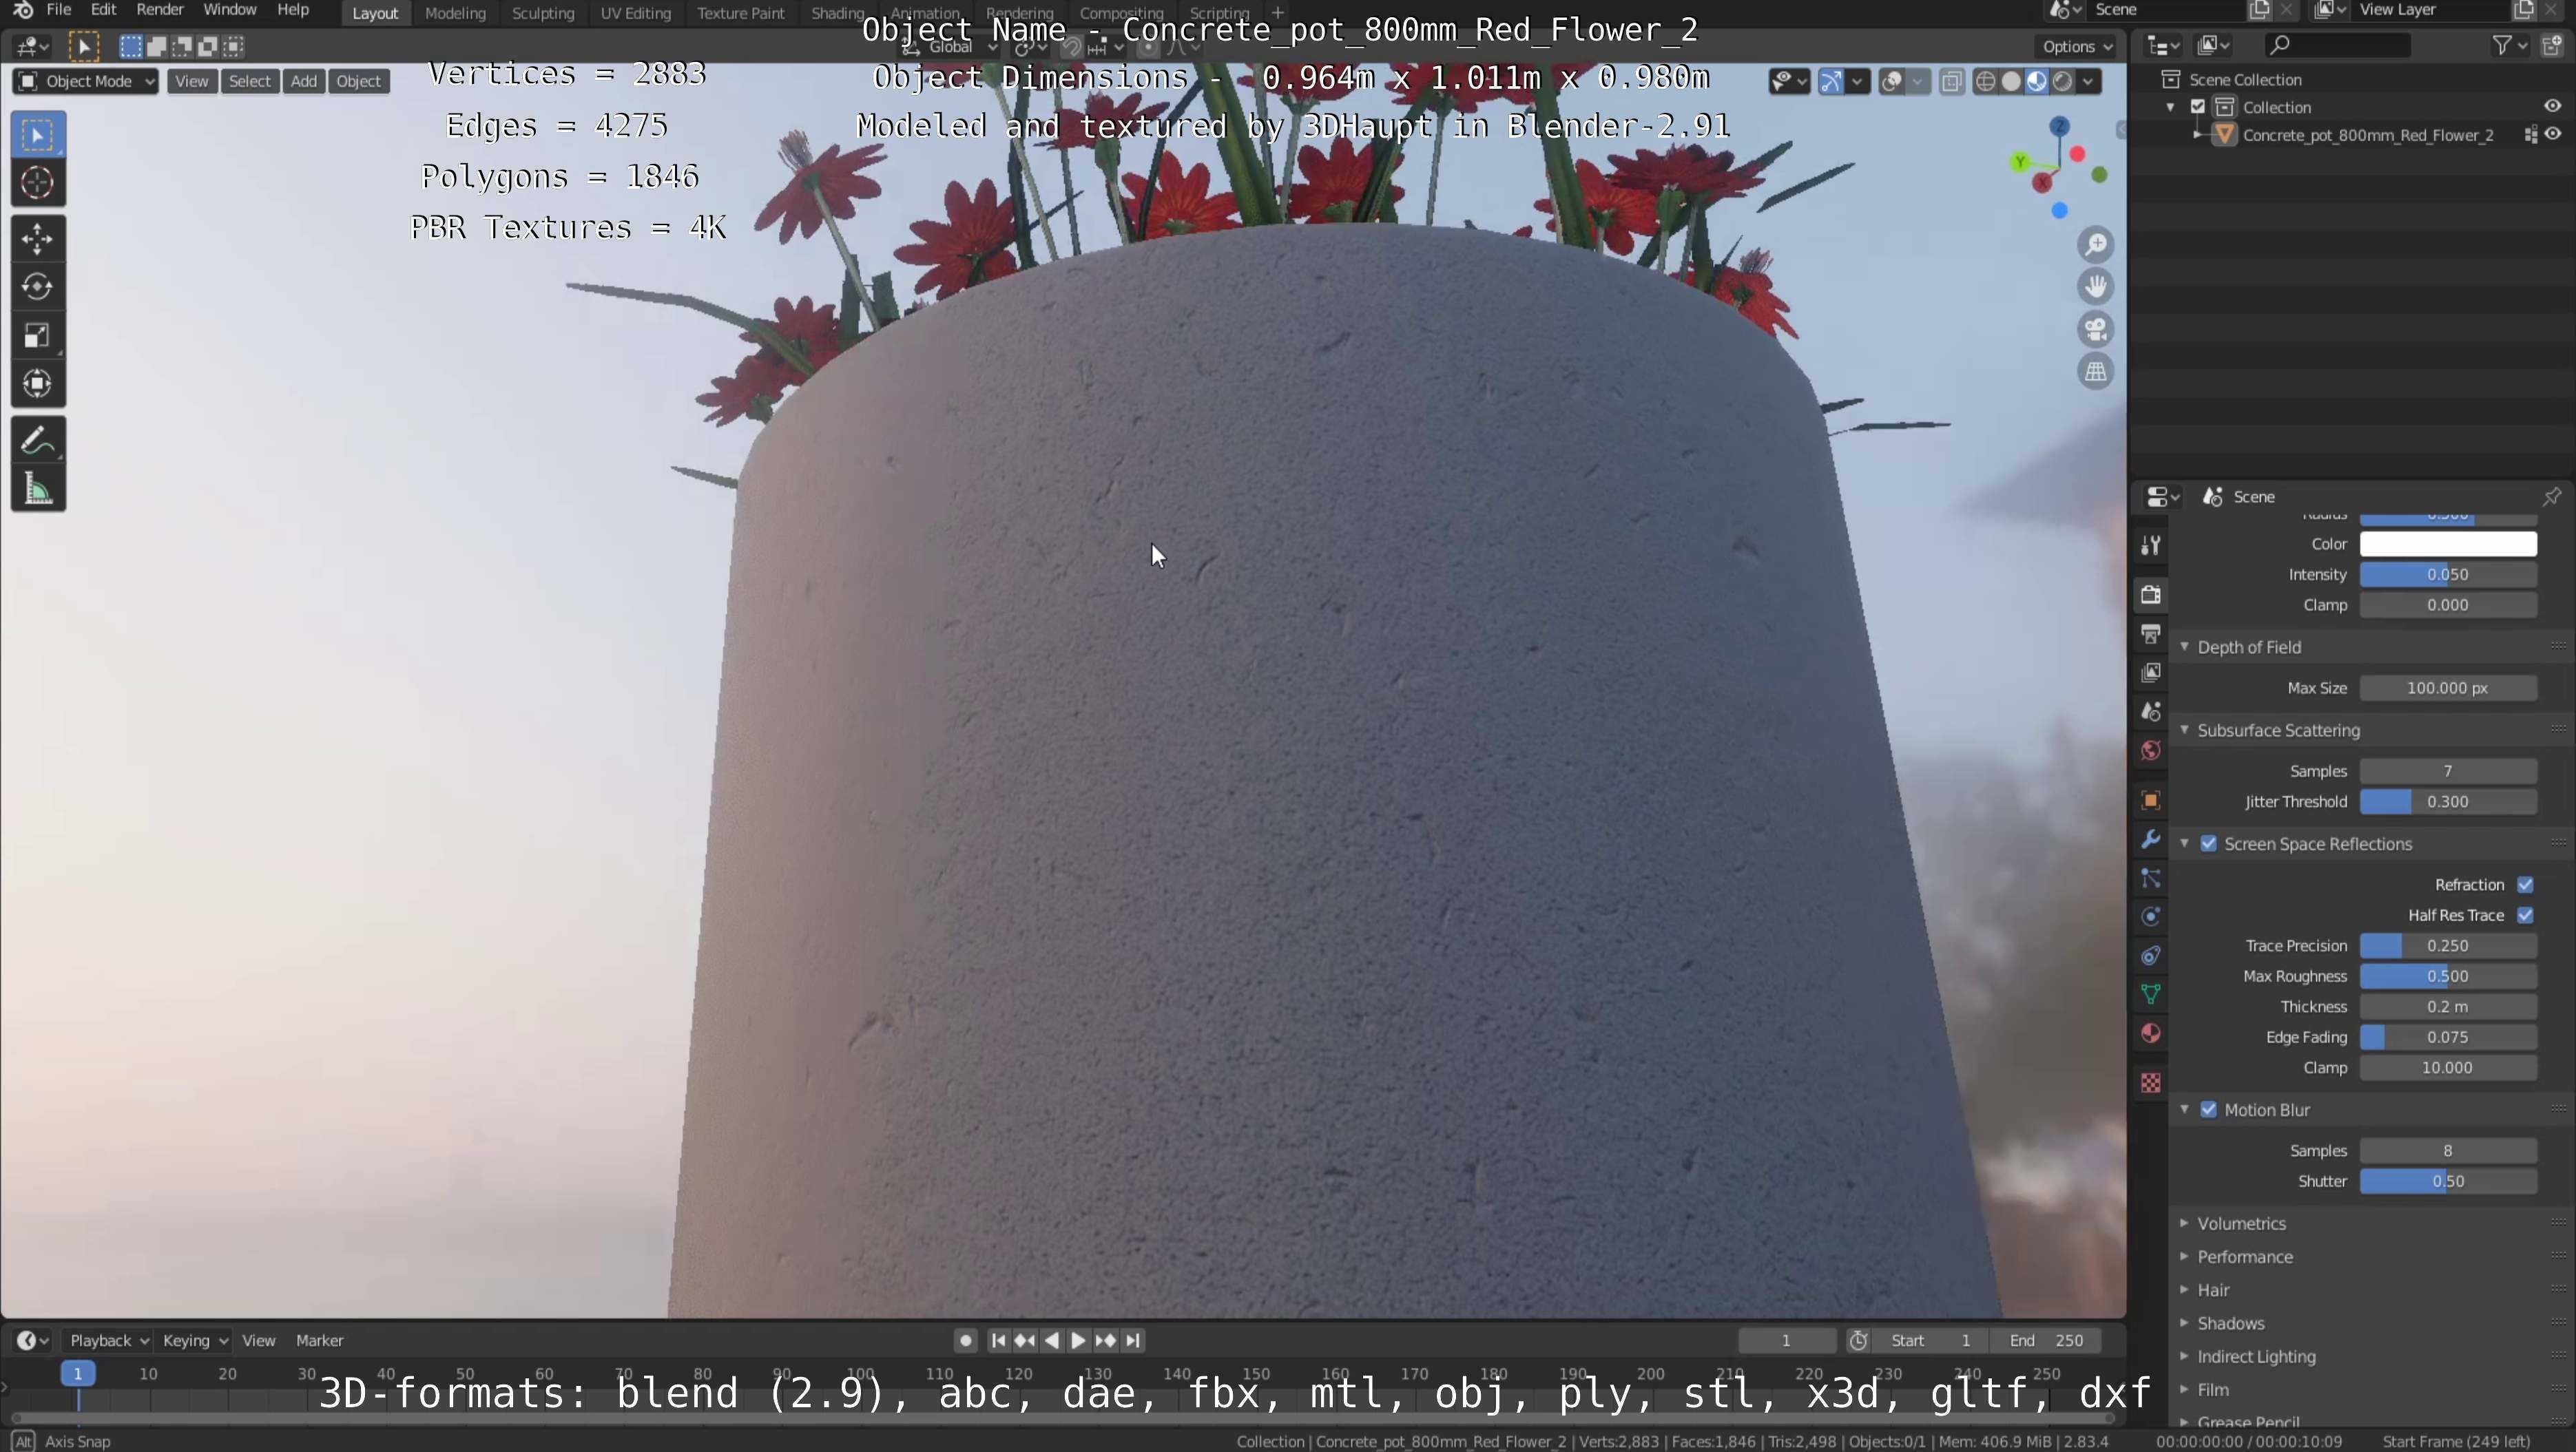Image resolution: width=2576 pixels, height=1452 pixels.
Task: Open the Object Mode dropdown
Action: (x=86, y=81)
